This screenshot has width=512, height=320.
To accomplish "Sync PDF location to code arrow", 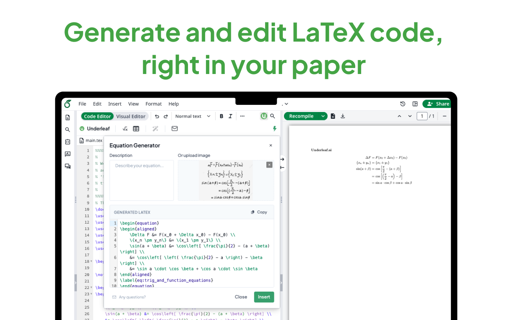I will coord(282,167).
